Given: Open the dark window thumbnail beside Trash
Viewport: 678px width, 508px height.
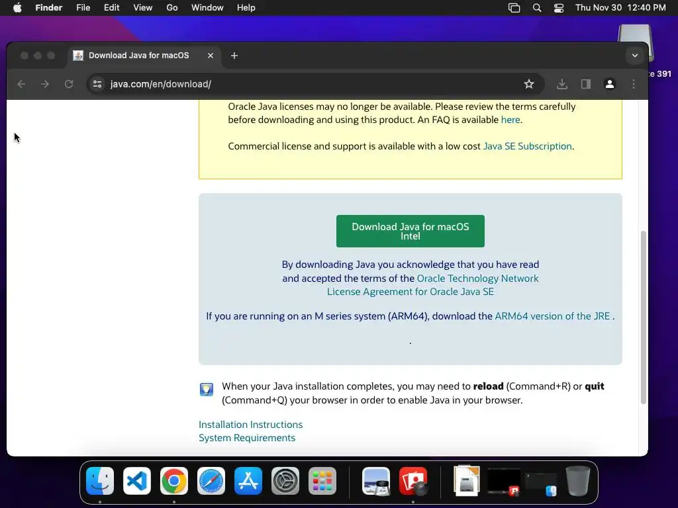Looking at the screenshot, I should (541, 484).
